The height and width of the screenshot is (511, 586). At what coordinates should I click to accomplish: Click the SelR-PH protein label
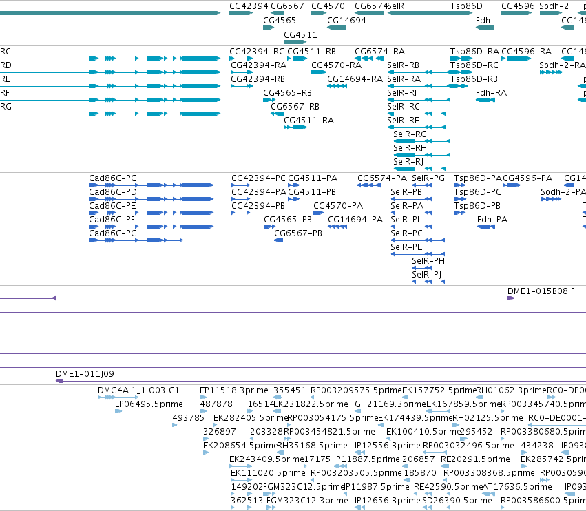click(428, 261)
